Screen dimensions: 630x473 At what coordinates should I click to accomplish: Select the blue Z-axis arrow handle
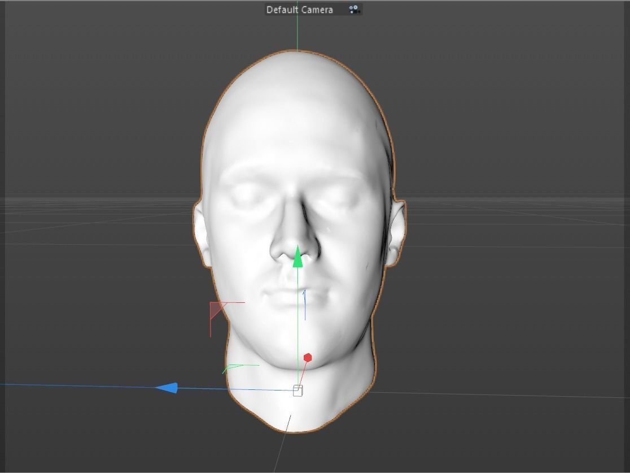pos(169,387)
